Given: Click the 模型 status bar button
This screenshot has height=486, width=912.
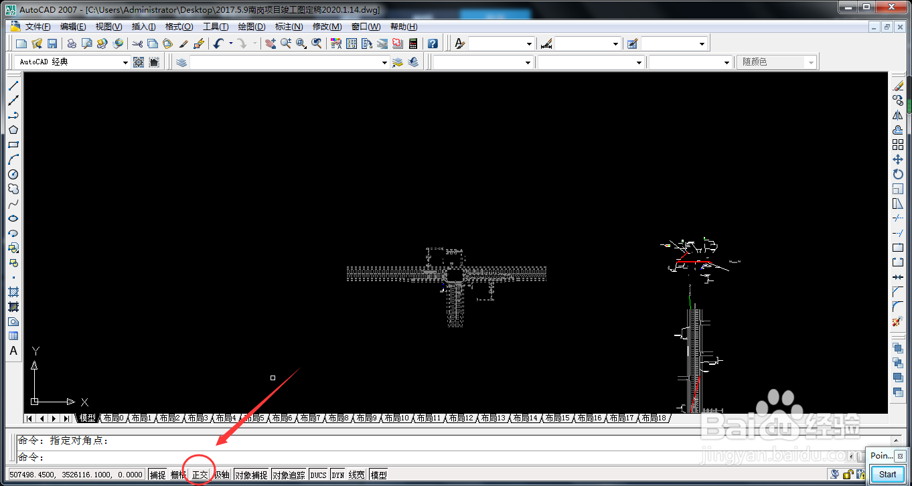Looking at the screenshot, I should (x=378, y=475).
